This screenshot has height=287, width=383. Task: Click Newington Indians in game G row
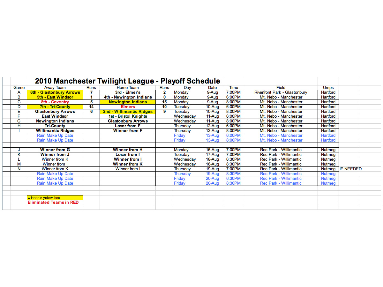(55, 121)
